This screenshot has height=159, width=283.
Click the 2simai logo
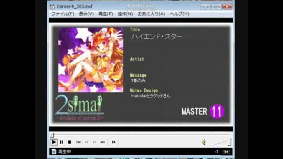79,108
